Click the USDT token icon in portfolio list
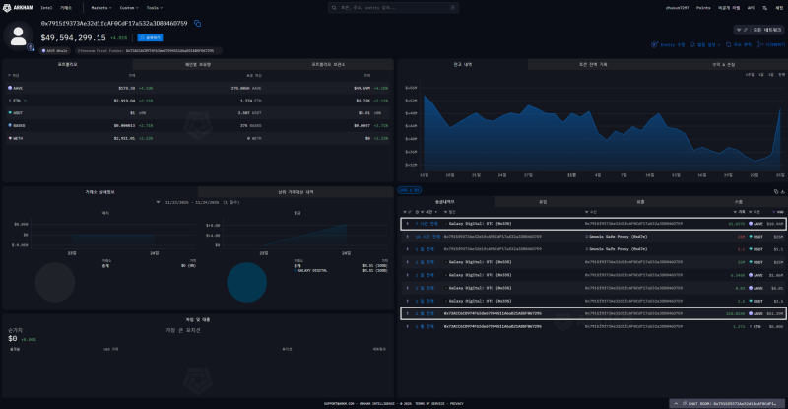Screen dimensions: 788x409 [9, 112]
